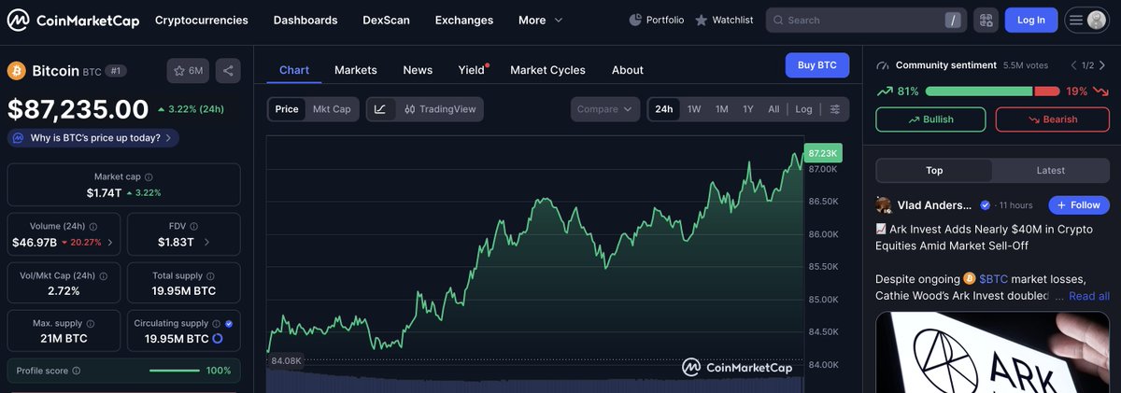Show Vol/Mkt Cap info icon
Viewport: 1121px width, 393px height.
pyautogui.click(x=103, y=275)
